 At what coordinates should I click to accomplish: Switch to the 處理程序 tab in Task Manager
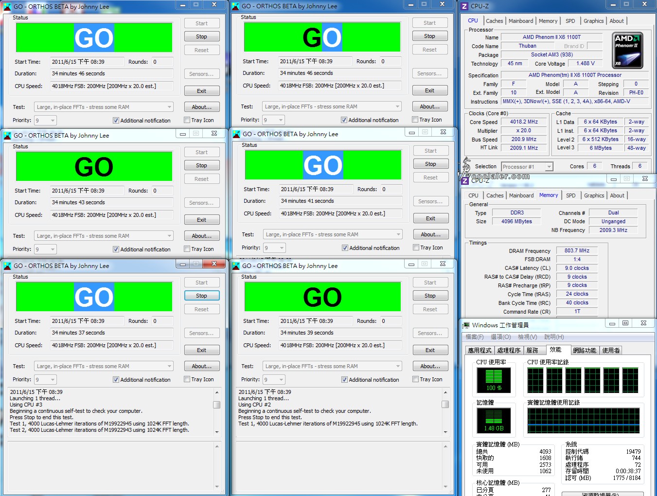pyautogui.click(x=509, y=350)
